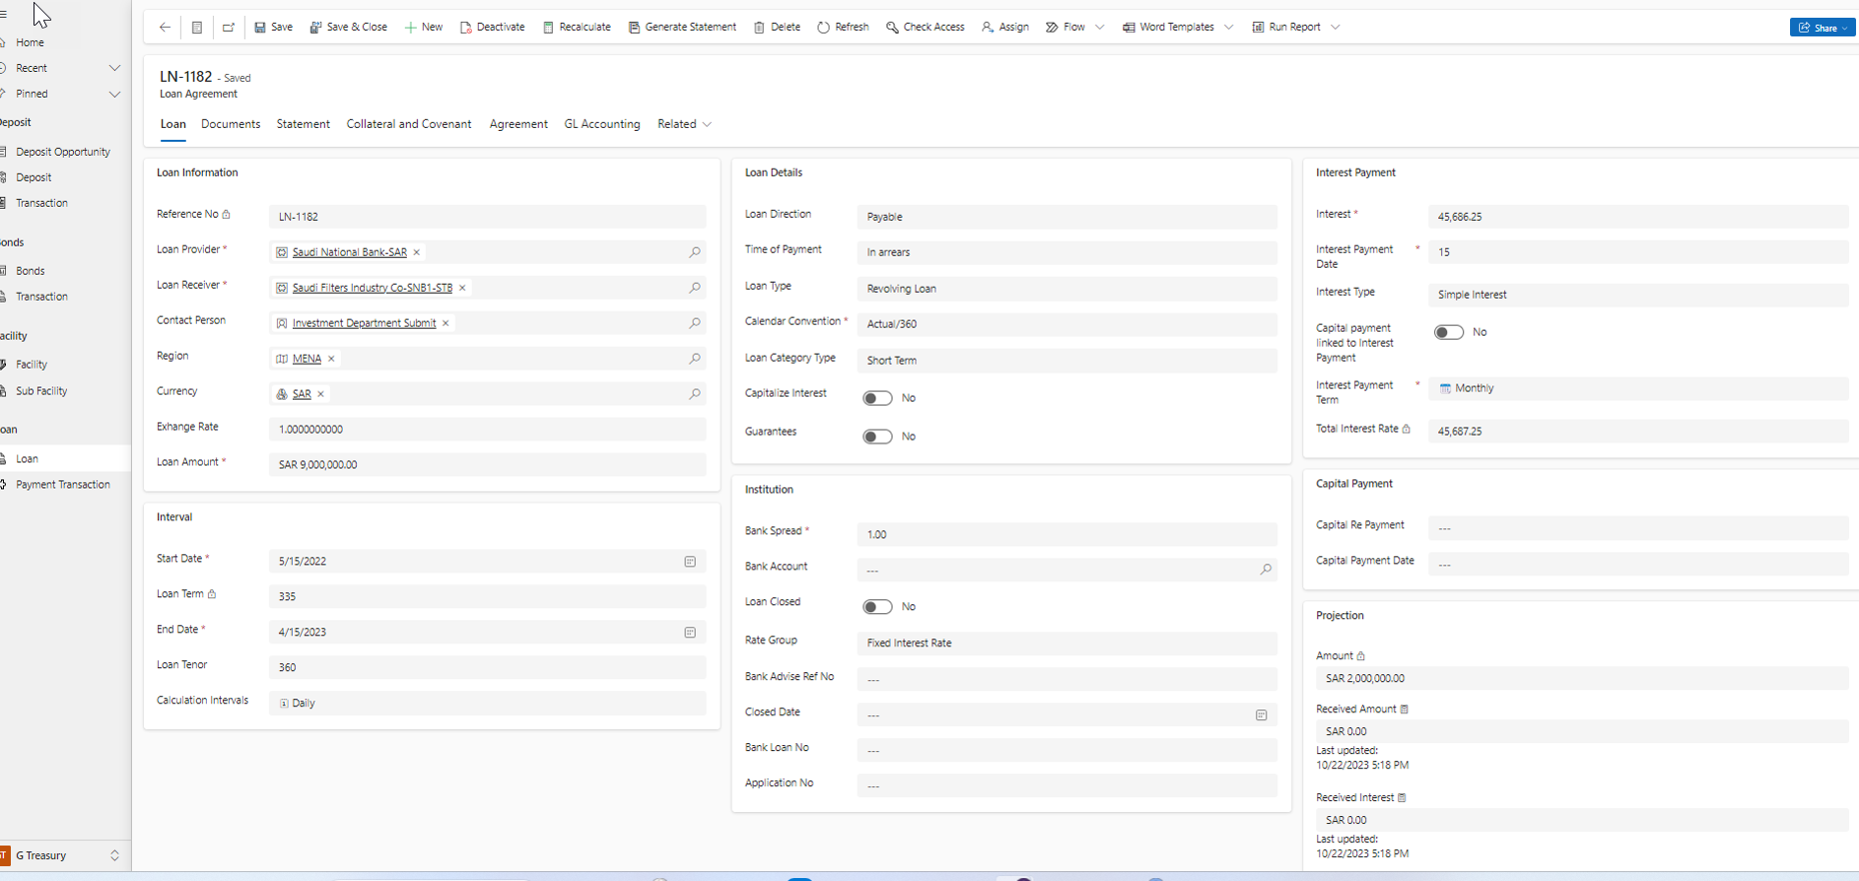Click the Share button

(x=1821, y=27)
